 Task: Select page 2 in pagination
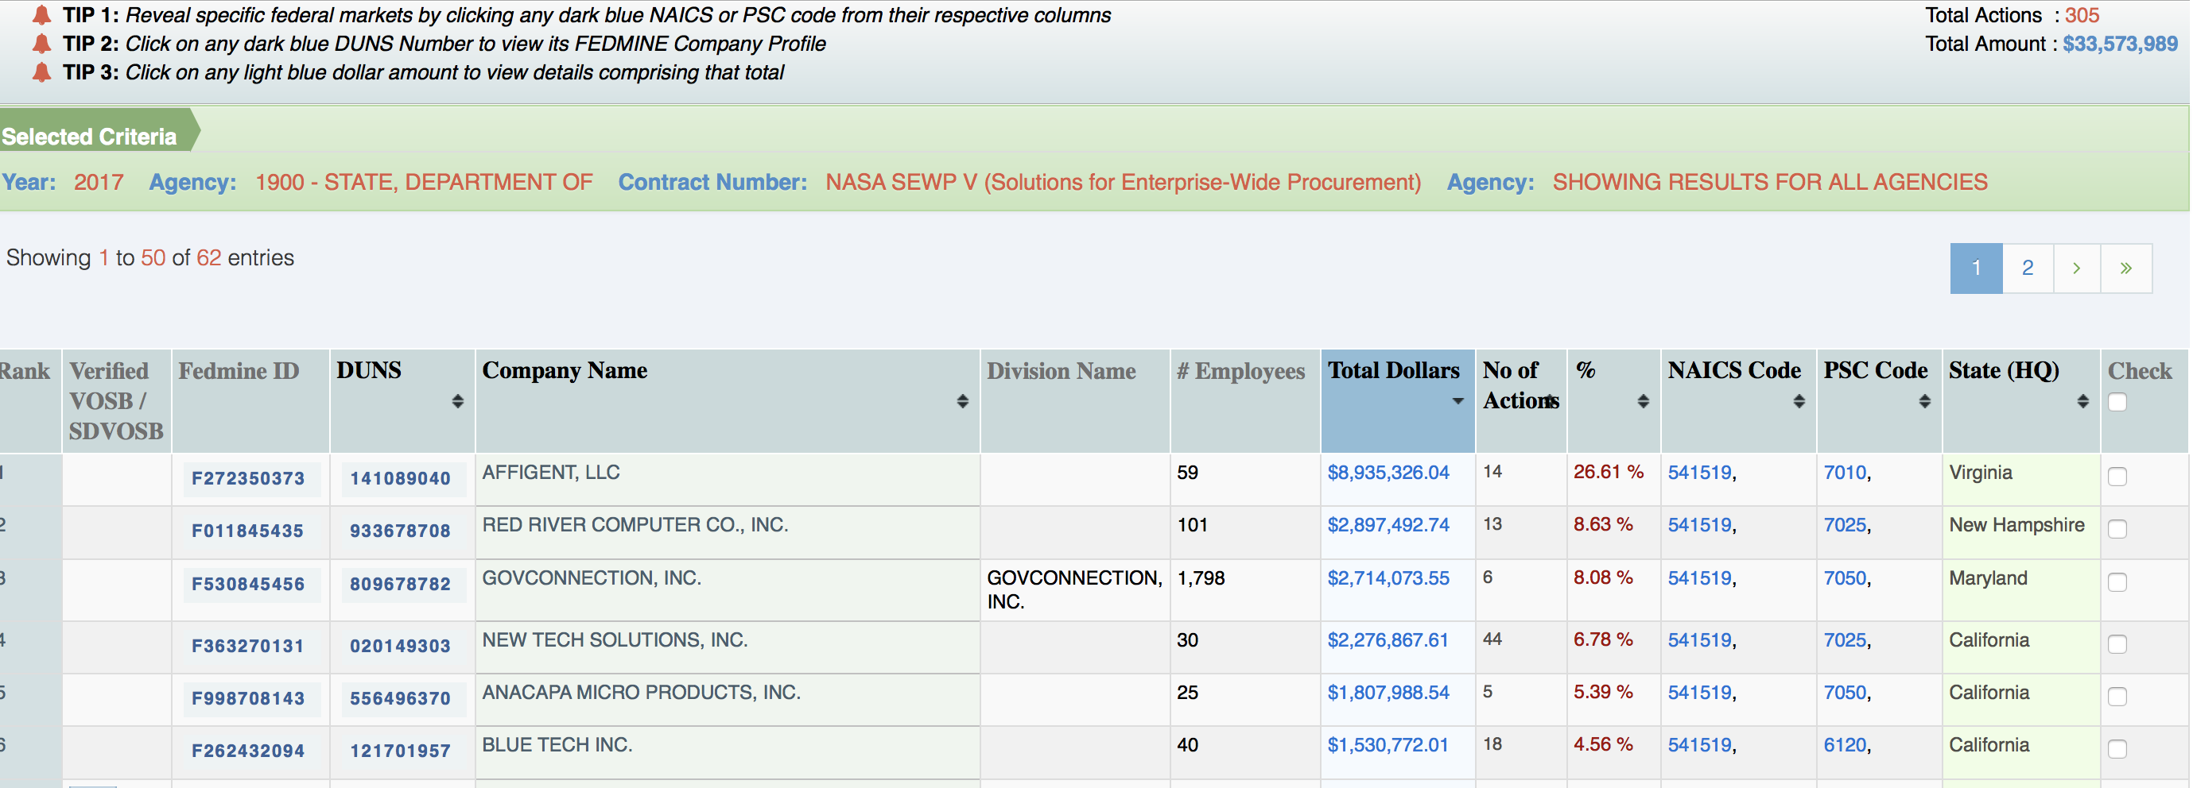2027,268
